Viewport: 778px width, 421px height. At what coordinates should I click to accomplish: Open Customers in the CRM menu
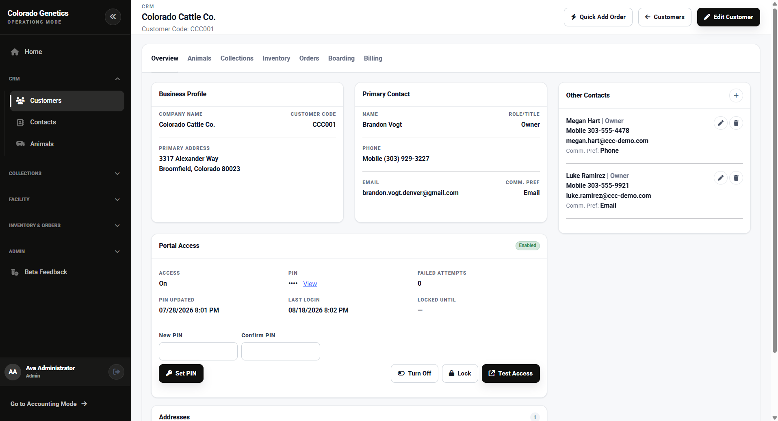pos(67,101)
